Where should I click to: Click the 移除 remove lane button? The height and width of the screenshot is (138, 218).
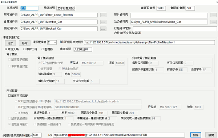[x=25, y=43]
